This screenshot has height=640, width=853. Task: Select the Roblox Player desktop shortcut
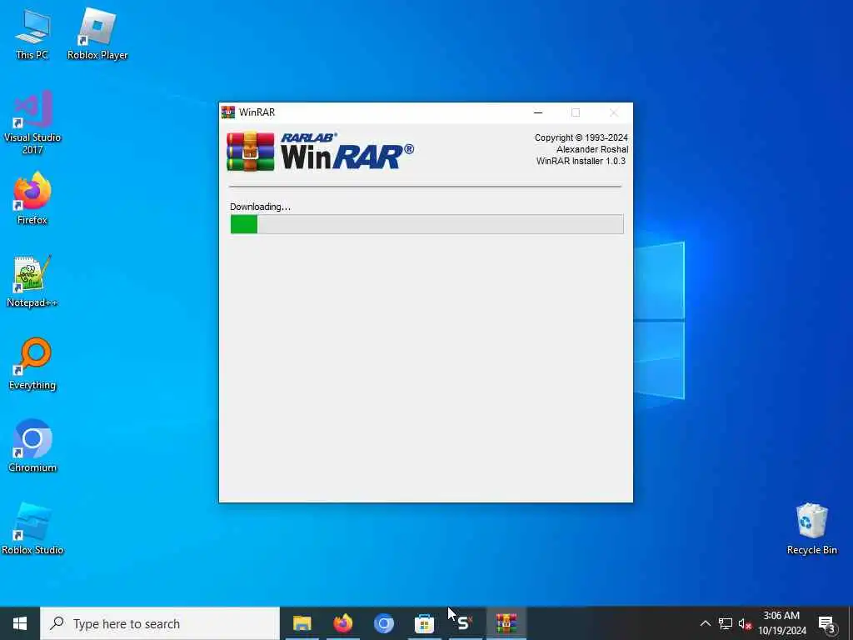point(97,34)
